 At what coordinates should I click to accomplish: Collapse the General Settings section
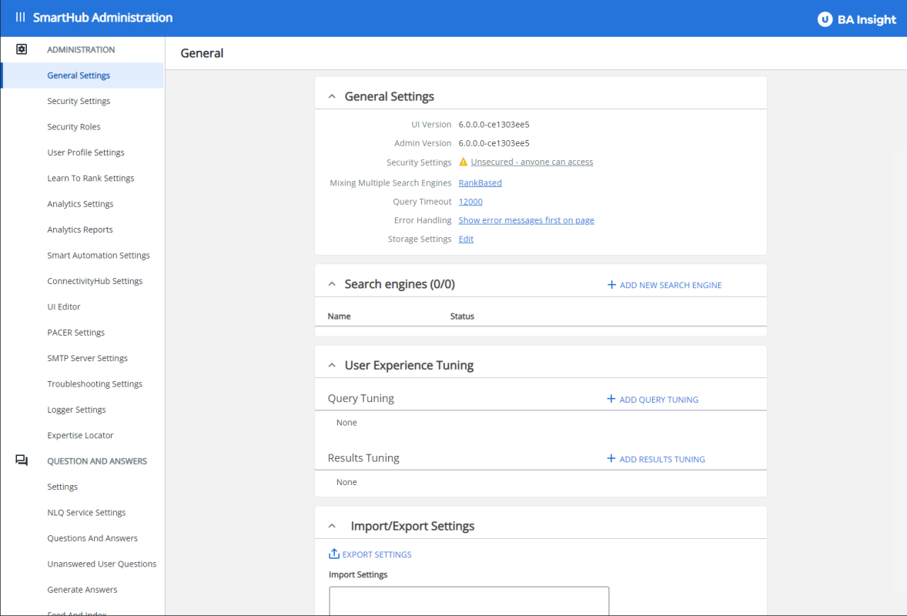(332, 97)
